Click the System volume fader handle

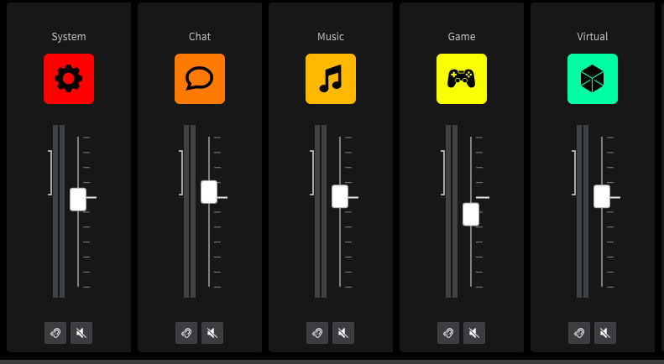click(78, 199)
